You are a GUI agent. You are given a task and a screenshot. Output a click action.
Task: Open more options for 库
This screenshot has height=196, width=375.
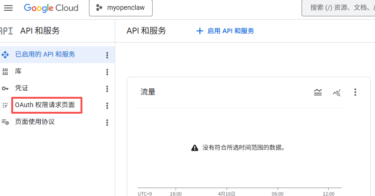(107, 72)
